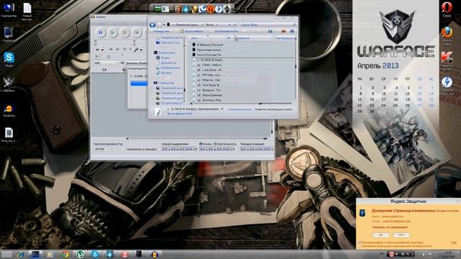Click the microphone input meter icon in Audacity

pyautogui.click(x=136, y=50)
